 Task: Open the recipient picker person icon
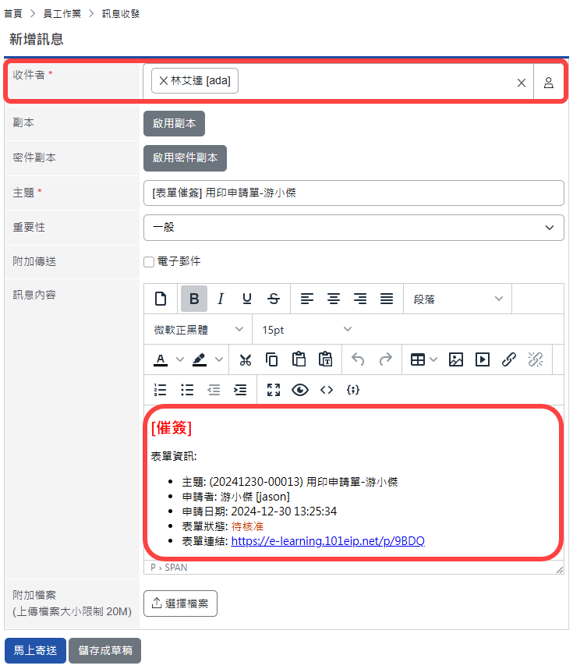[549, 83]
